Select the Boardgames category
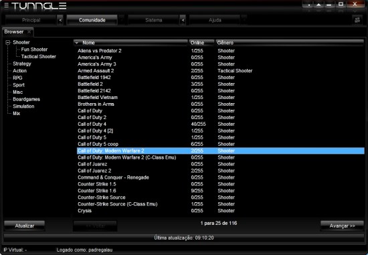Image resolution: width=368 pixels, height=255 pixels. [26, 99]
